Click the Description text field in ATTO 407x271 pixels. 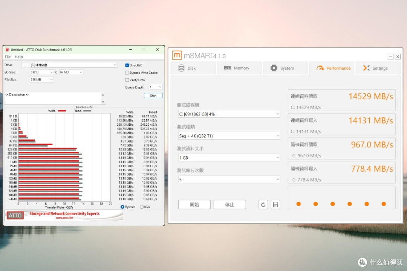(53, 99)
